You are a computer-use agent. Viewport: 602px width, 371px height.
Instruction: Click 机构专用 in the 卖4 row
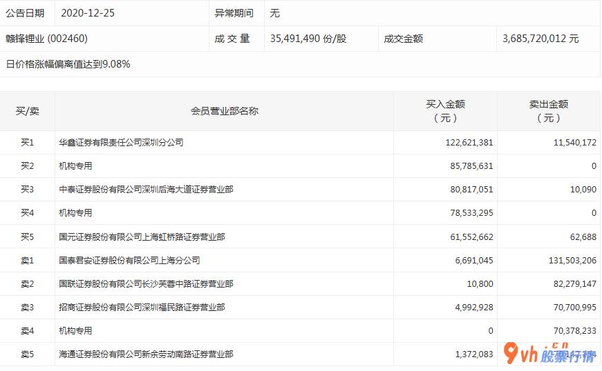[x=75, y=330]
